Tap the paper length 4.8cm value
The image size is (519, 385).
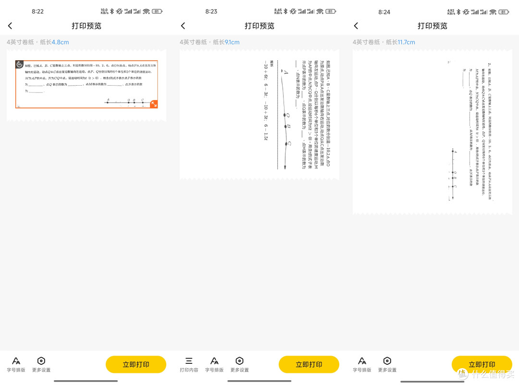[x=60, y=42]
